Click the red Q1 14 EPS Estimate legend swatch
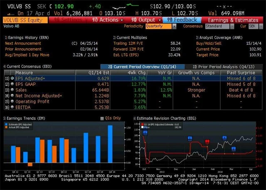The width and height of the screenshot is (266, 190). pyautogui.click(x=142, y=124)
